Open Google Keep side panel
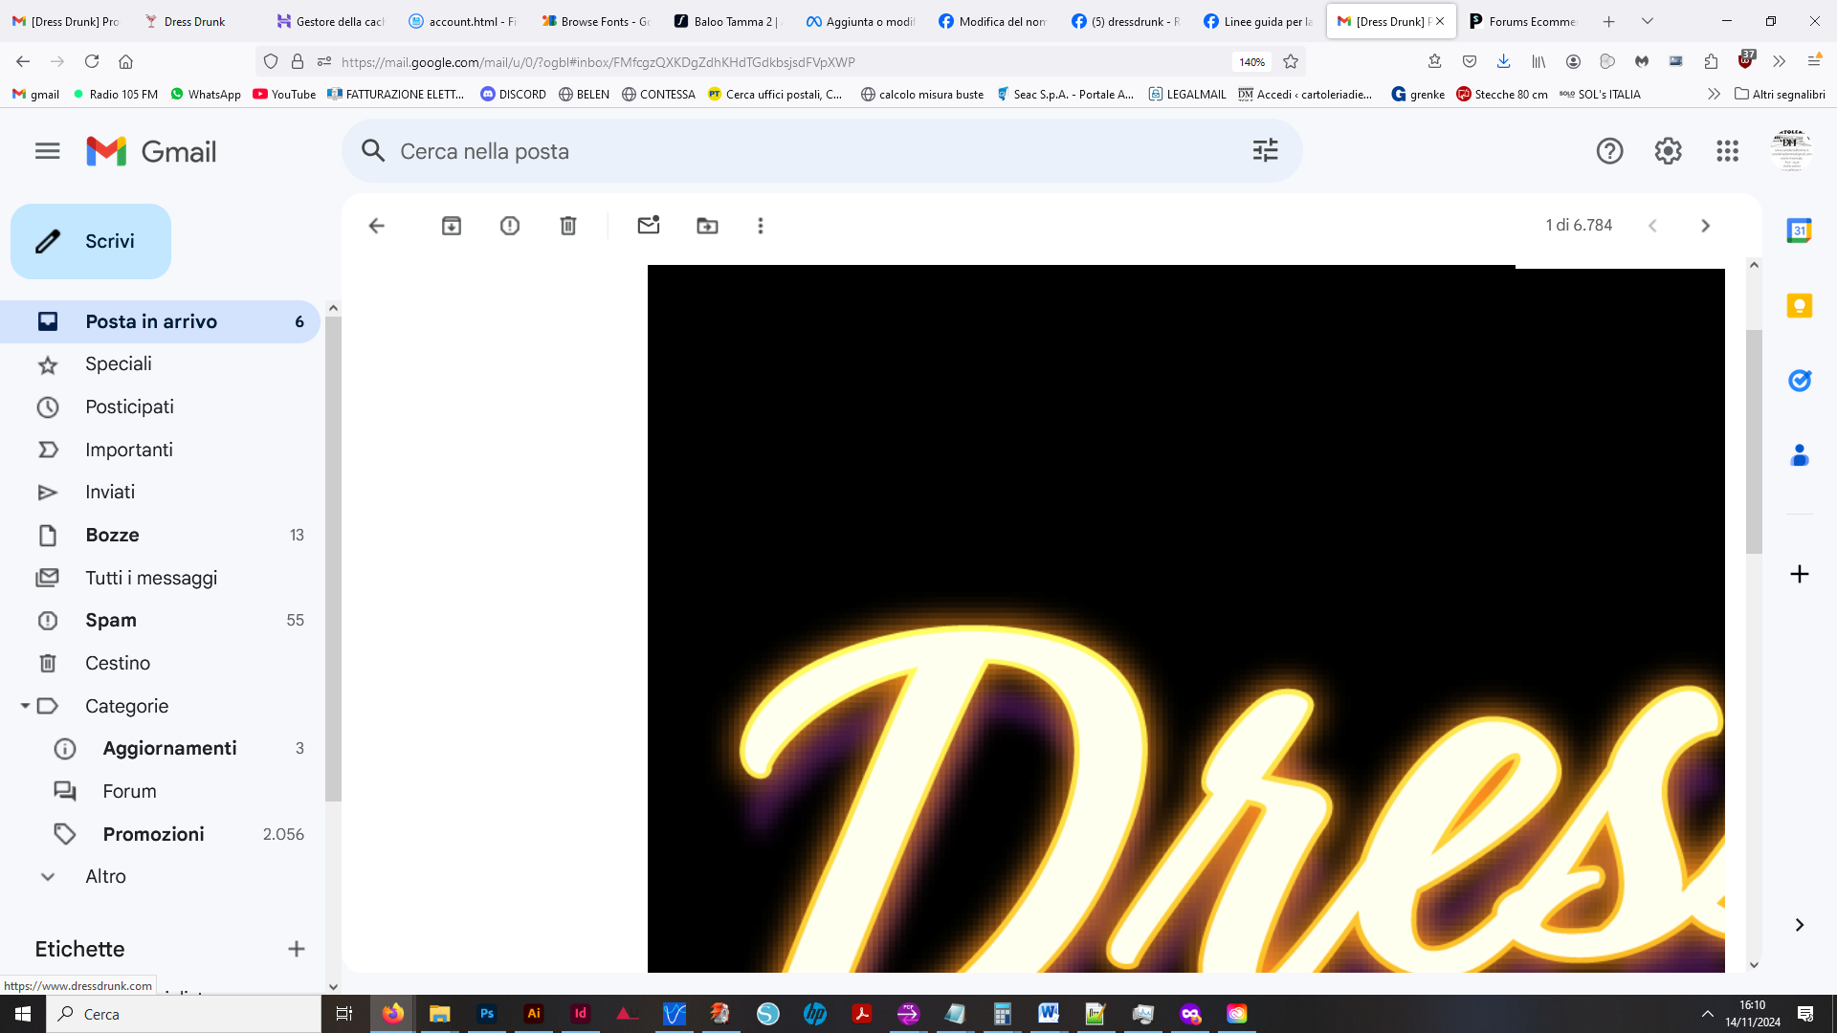1837x1033 pixels. click(1800, 306)
